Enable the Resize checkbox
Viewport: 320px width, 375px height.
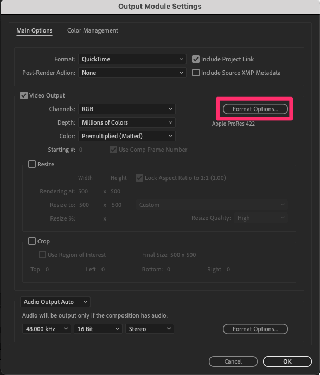point(32,164)
